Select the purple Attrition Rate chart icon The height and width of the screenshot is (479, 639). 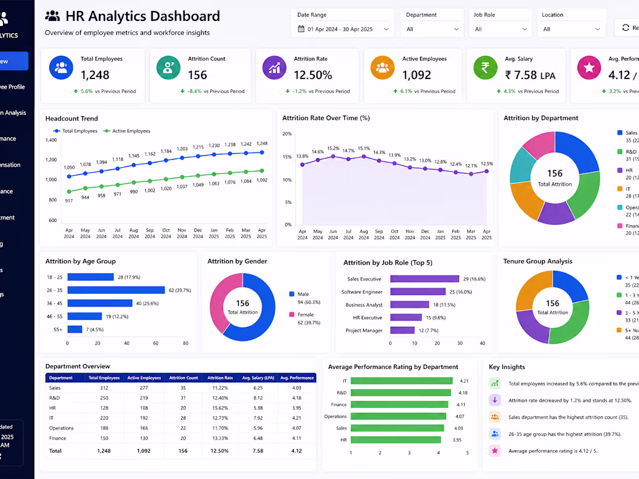pos(274,67)
